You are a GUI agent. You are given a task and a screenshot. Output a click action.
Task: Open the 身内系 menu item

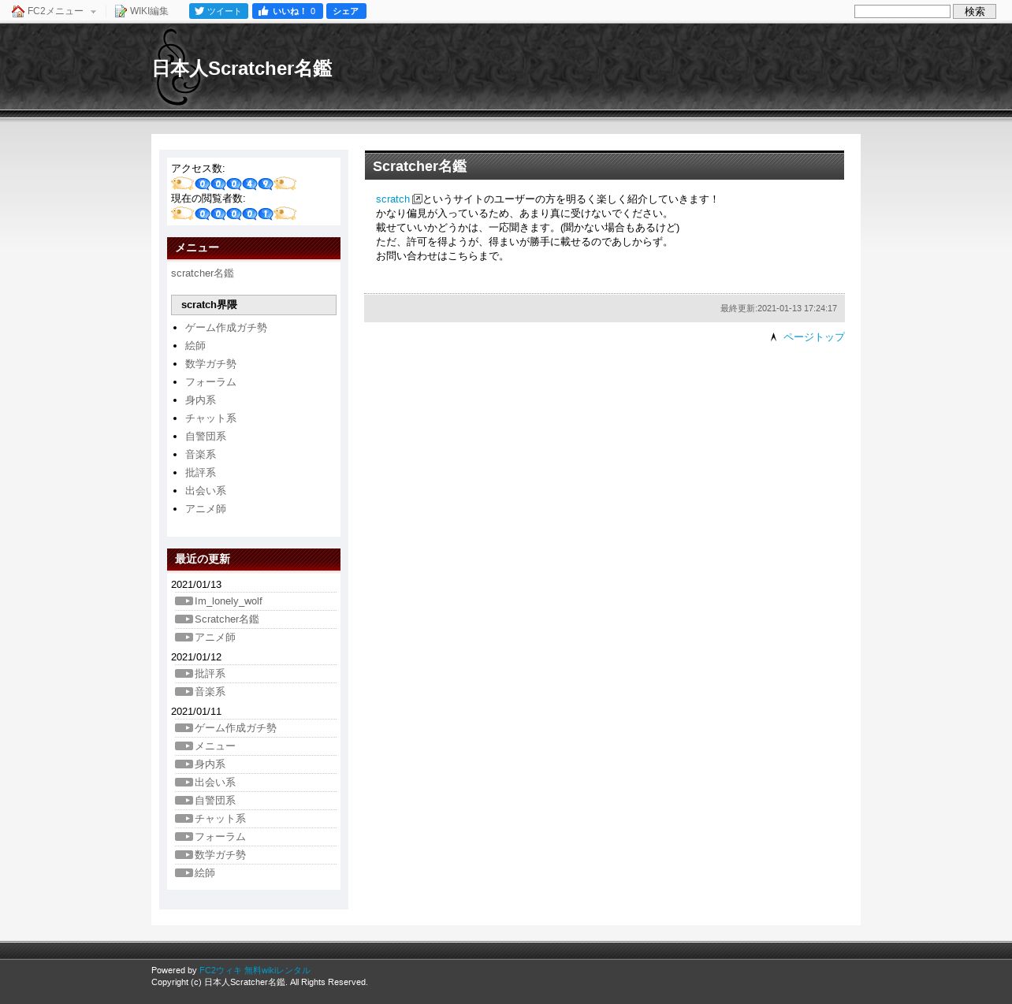pyautogui.click(x=200, y=400)
